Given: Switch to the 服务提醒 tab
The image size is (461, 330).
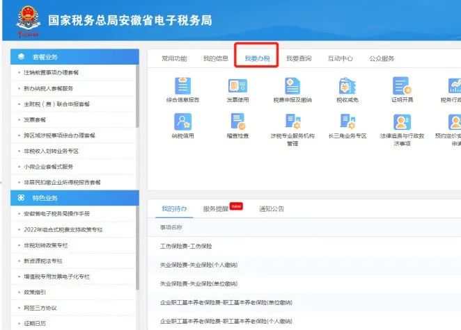Looking at the screenshot, I should point(215,209).
